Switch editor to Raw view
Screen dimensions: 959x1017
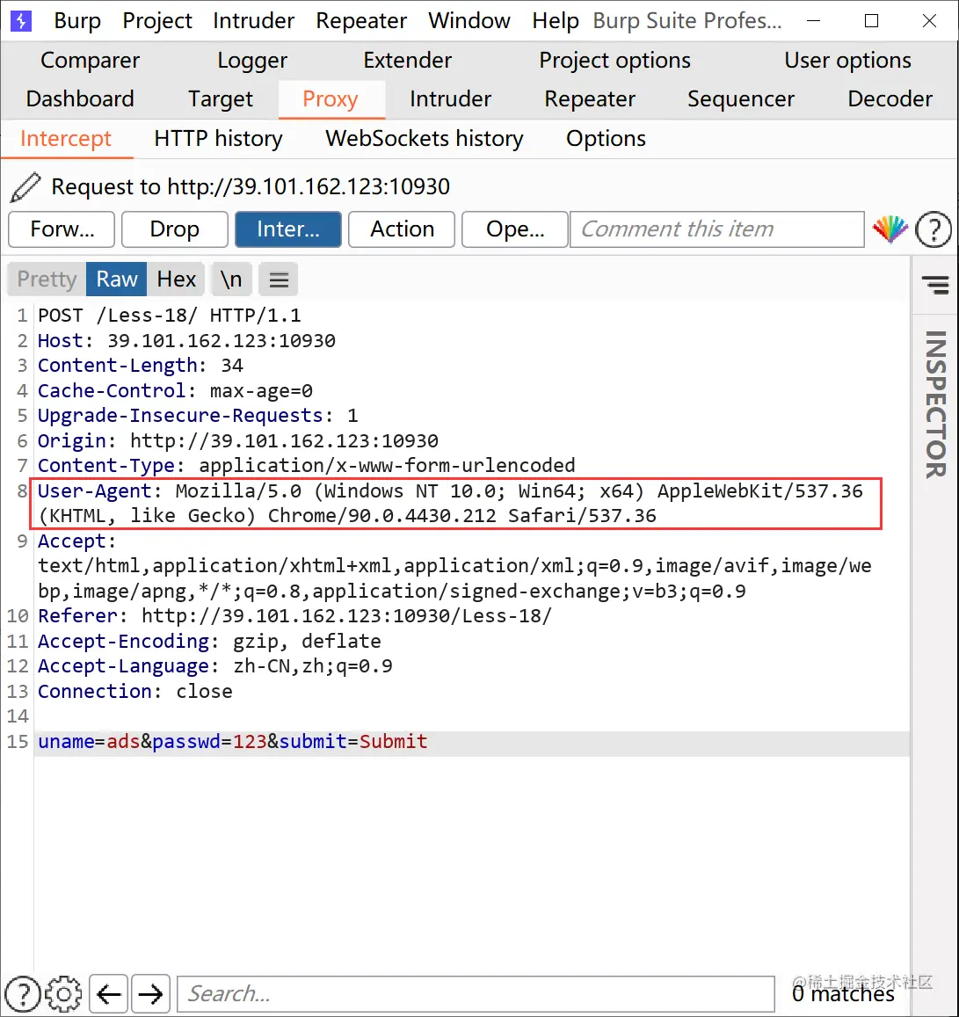117,280
